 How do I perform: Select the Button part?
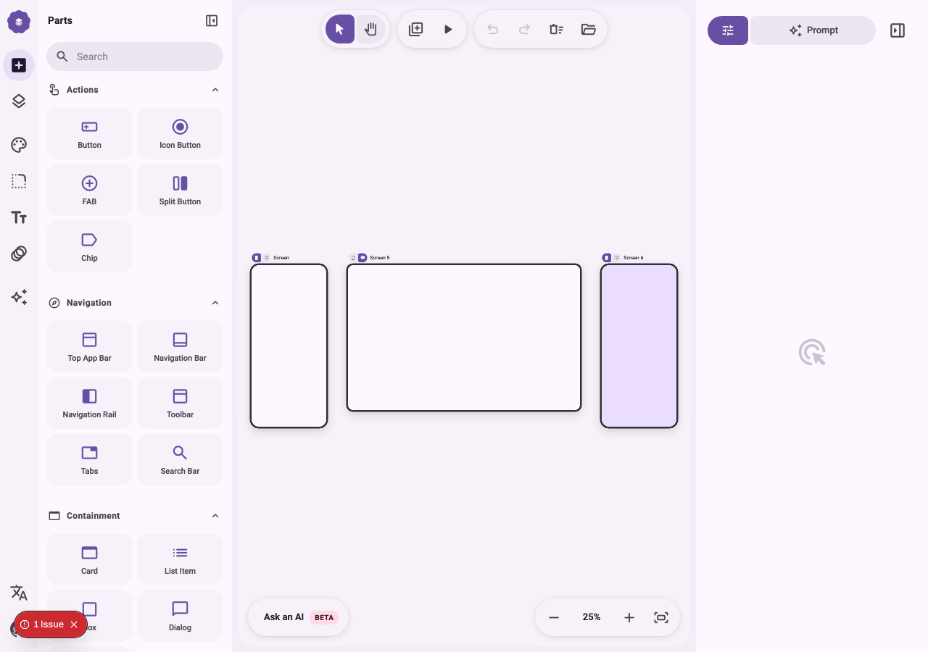[x=89, y=133]
